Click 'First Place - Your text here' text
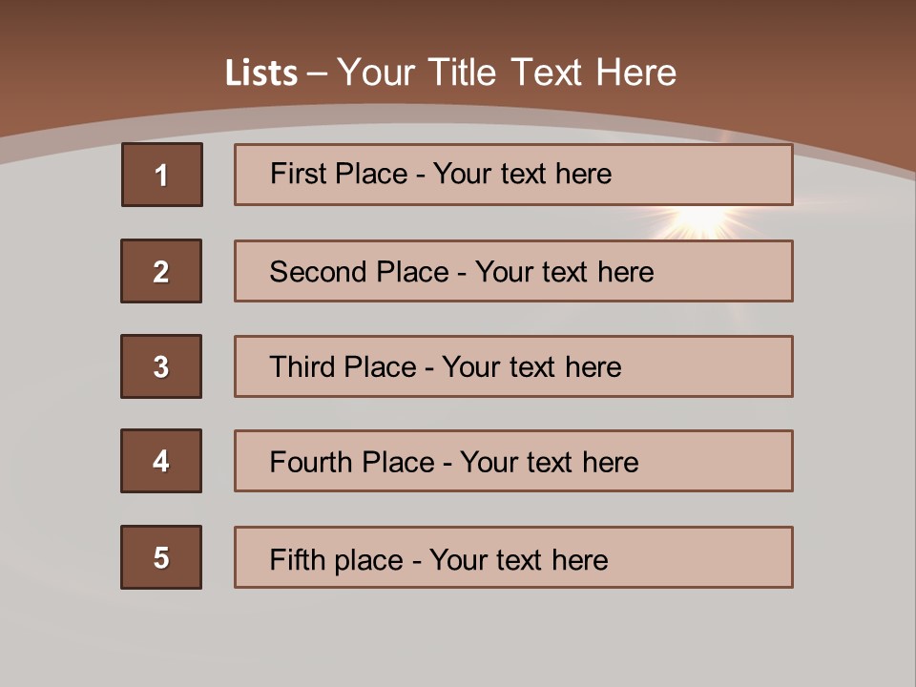Image resolution: width=916 pixels, height=687 pixels. pos(441,174)
